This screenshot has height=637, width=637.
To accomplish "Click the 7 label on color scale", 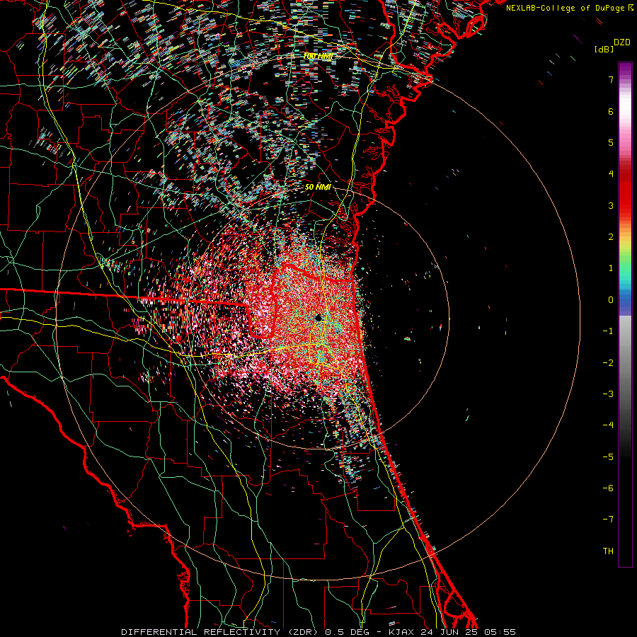I will click(611, 79).
